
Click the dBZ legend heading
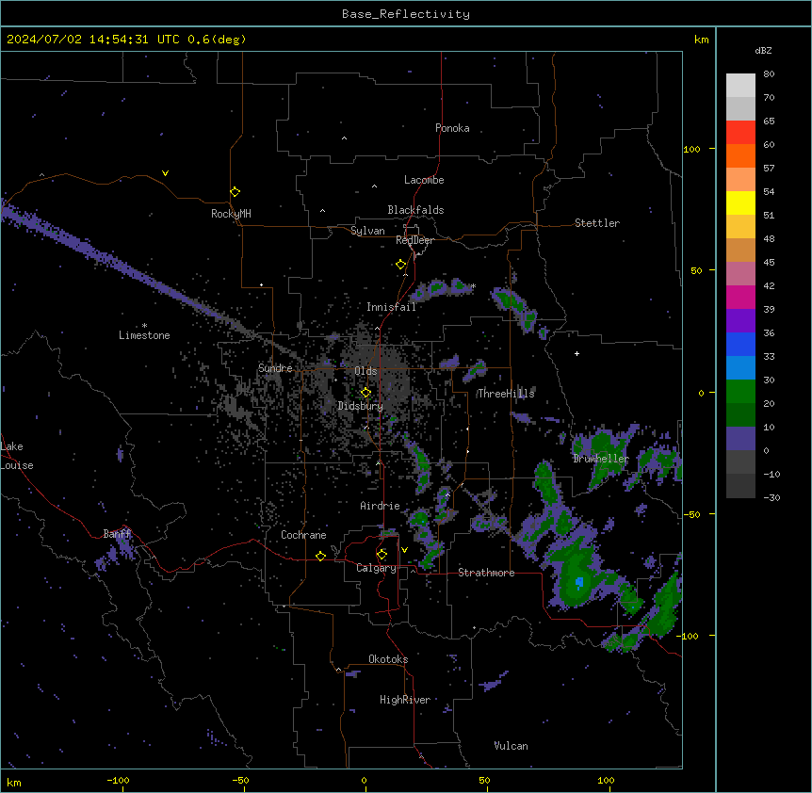(x=763, y=50)
